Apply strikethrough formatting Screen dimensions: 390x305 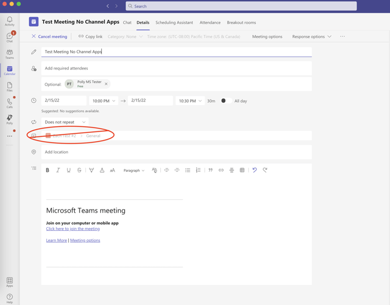tap(79, 170)
